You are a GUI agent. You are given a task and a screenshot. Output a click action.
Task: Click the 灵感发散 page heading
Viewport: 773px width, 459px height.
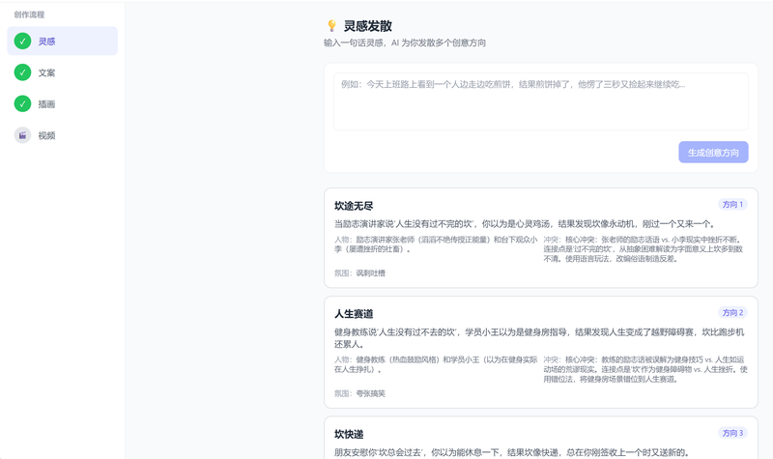point(368,26)
